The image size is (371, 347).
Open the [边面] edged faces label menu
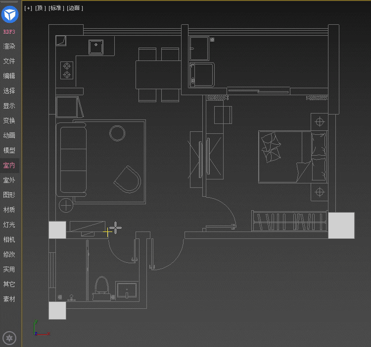pyautogui.click(x=75, y=8)
